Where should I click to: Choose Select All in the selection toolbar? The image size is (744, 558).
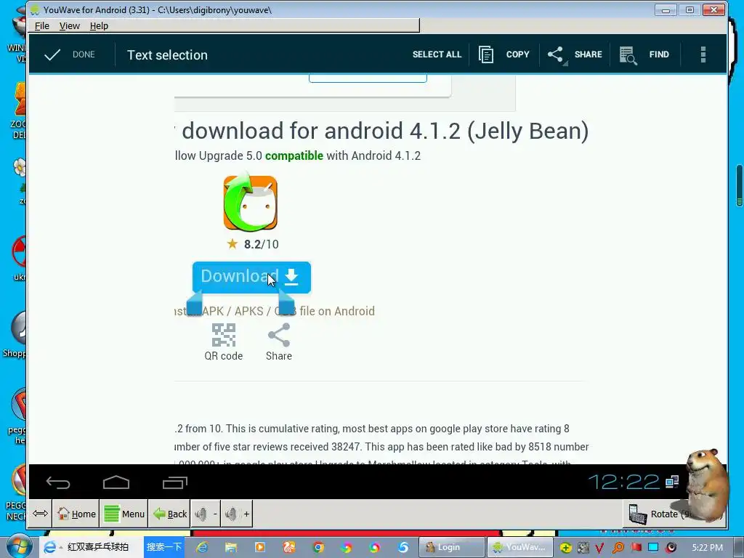point(437,54)
